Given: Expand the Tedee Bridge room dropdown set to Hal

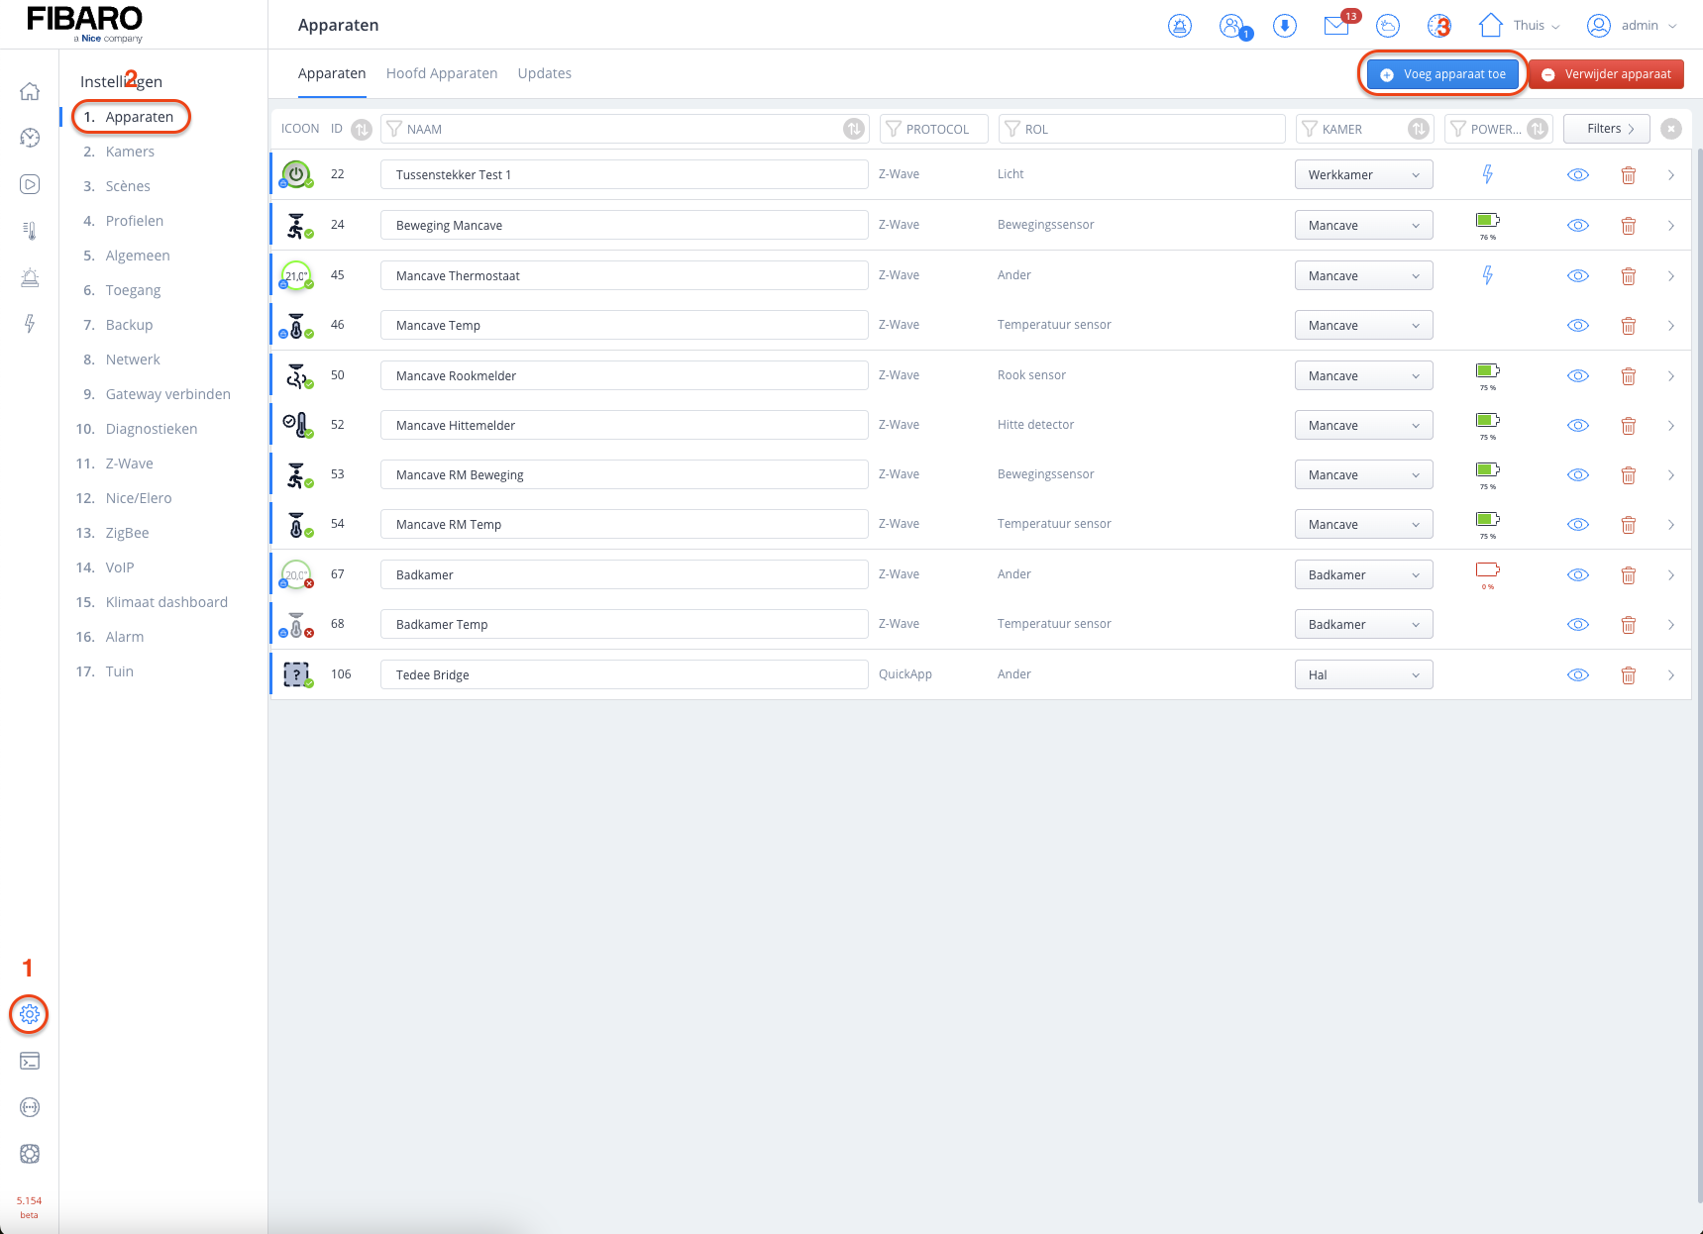Looking at the screenshot, I should [x=1363, y=675].
